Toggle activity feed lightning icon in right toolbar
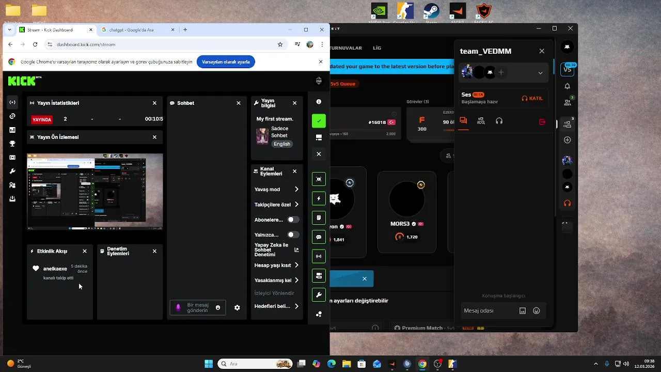Viewport: 661px width, 372px height. pos(319,198)
